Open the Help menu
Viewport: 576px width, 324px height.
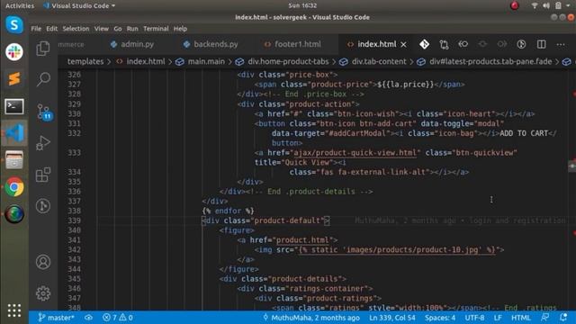(180, 29)
